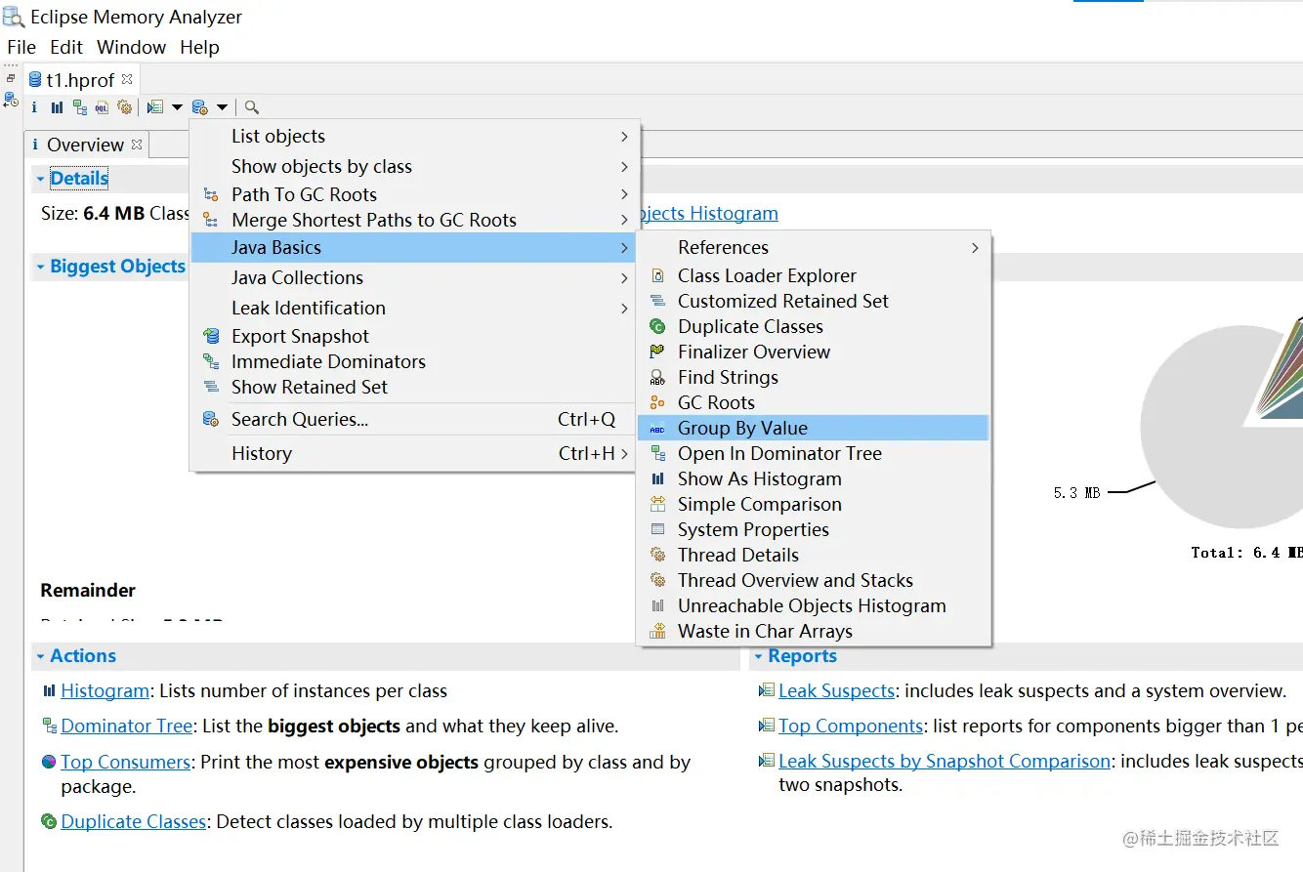This screenshot has width=1303, height=872.
Task: Close the Overview tab
Action: [137, 145]
